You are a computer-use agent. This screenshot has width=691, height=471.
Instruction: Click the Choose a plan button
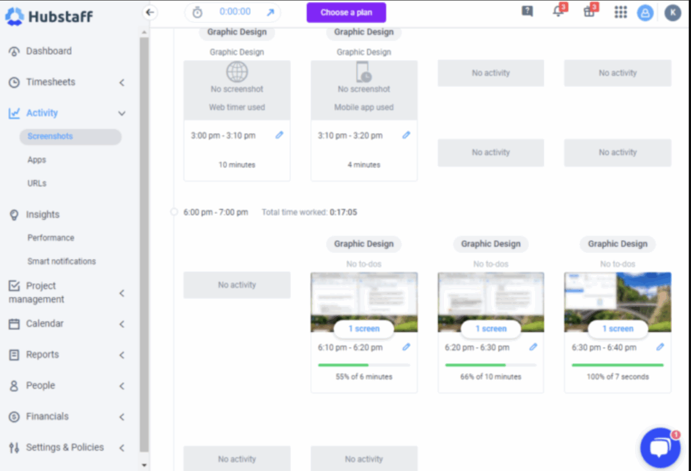click(345, 12)
